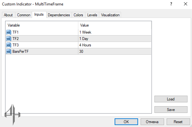
Task: Select the 4 Hours value for TF3
Action: point(115,45)
